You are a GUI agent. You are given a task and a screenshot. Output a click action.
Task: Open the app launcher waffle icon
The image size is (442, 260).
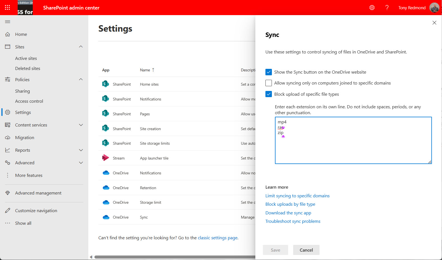point(8,8)
